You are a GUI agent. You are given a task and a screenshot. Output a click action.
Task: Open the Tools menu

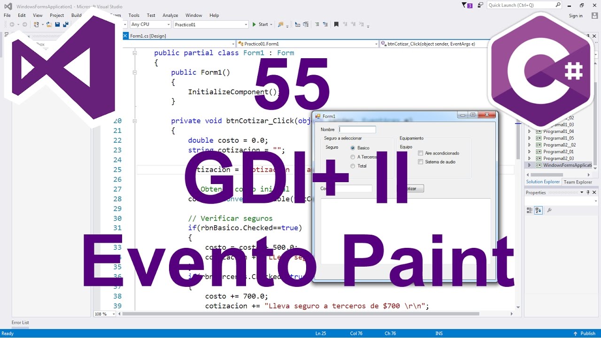[x=134, y=15]
